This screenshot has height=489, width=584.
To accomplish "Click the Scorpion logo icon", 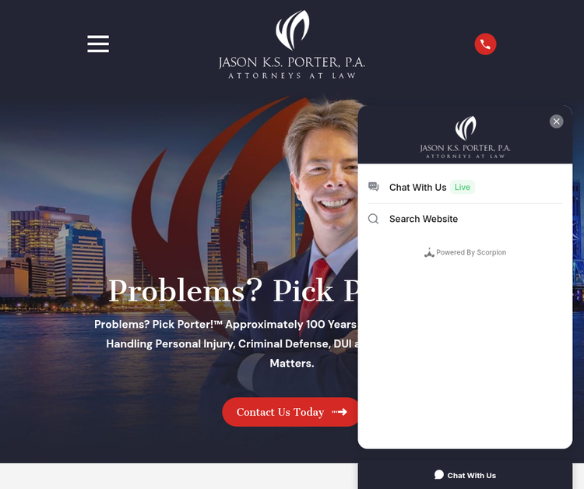I will 429,252.
